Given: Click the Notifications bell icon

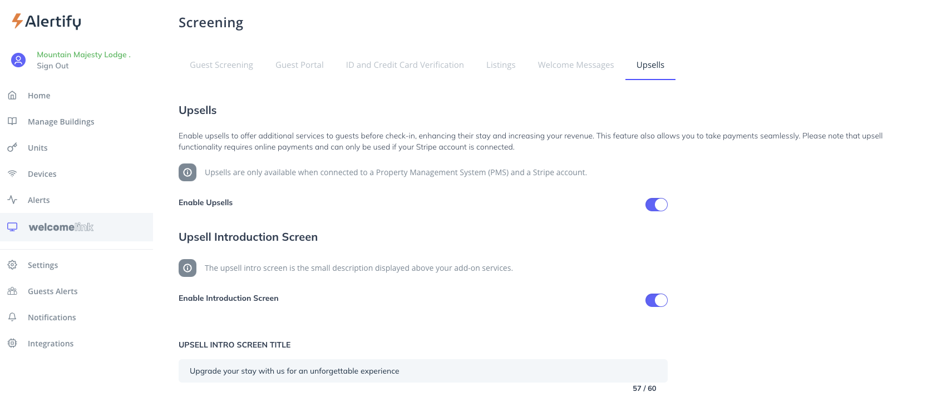Looking at the screenshot, I should 12,317.
